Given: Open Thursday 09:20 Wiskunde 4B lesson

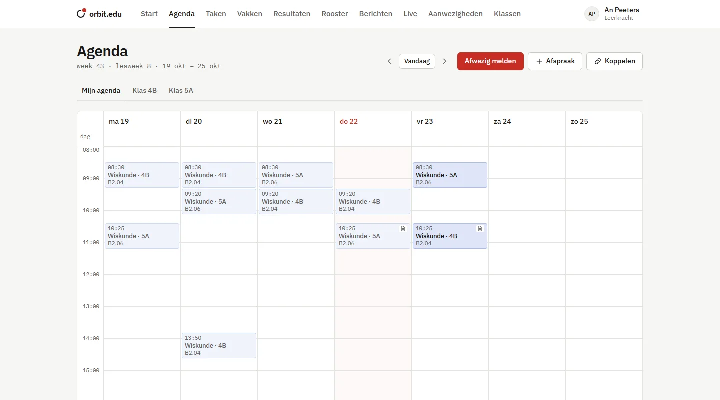Looking at the screenshot, I should pyautogui.click(x=373, y=201).
